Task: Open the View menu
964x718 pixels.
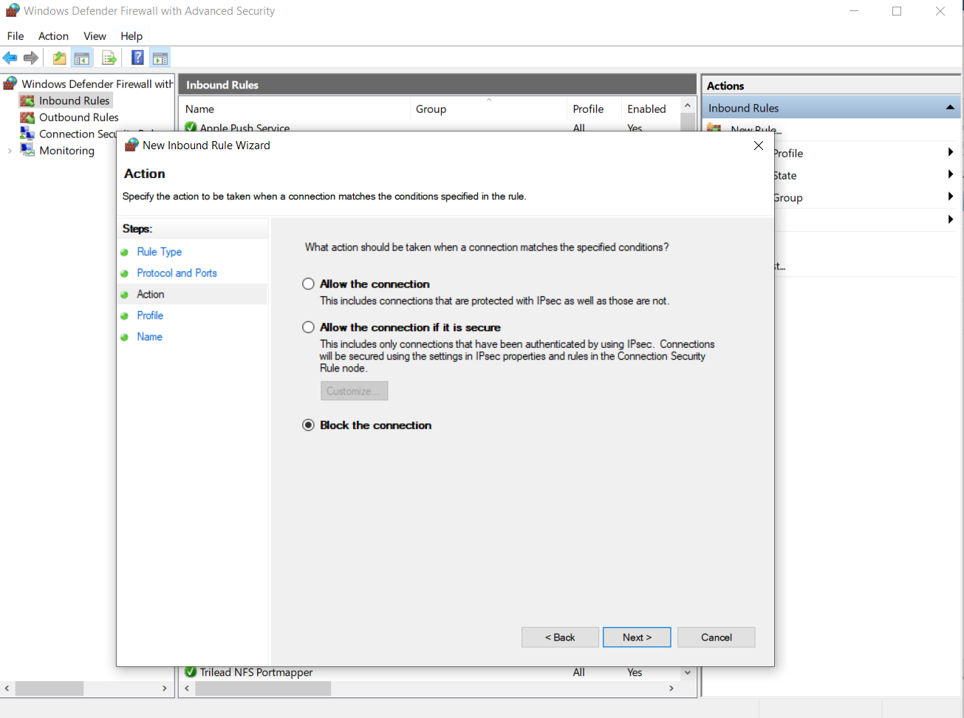Action: click(x=95, y=36)
